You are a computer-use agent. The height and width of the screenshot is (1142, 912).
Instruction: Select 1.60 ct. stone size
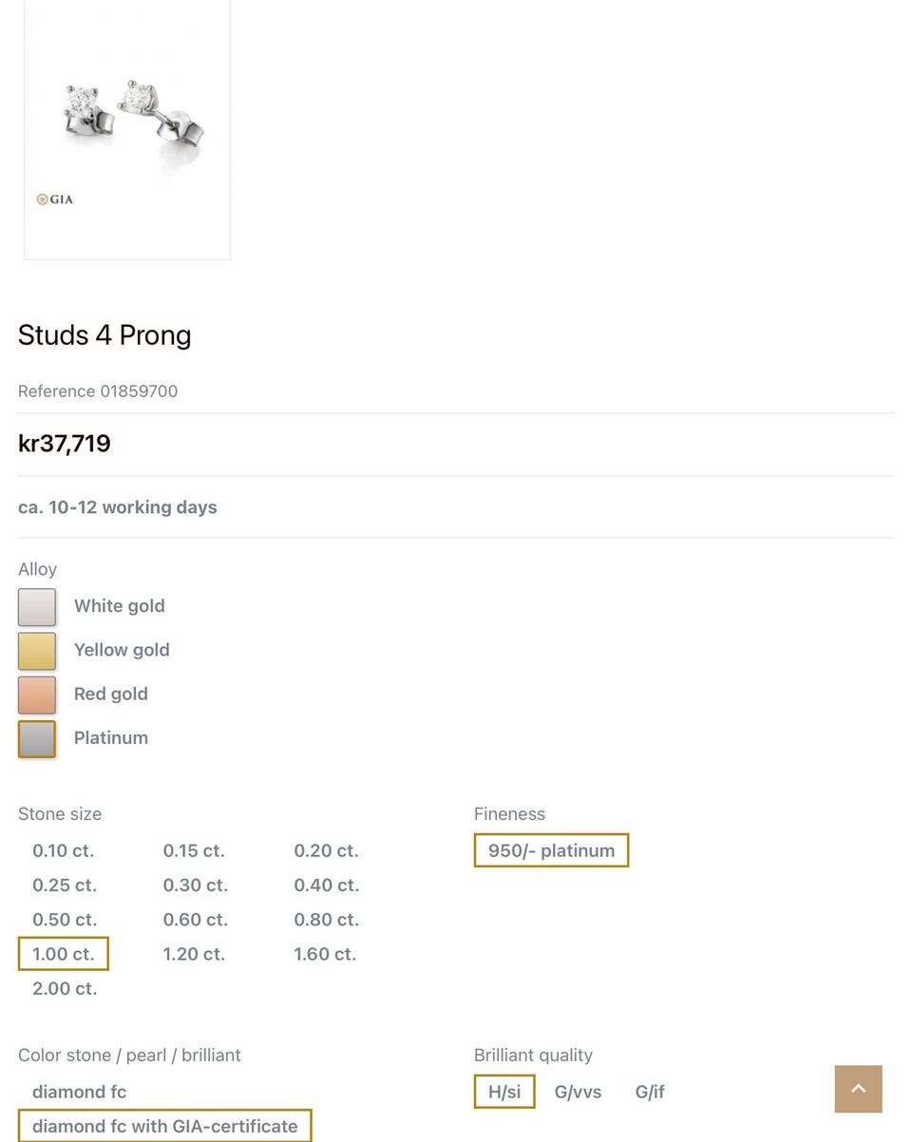point(325,954)
